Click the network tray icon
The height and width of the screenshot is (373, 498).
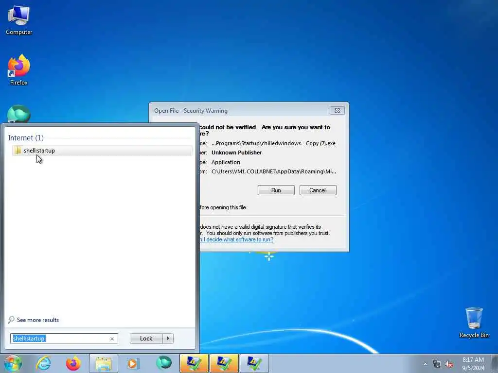pos(437,364)
